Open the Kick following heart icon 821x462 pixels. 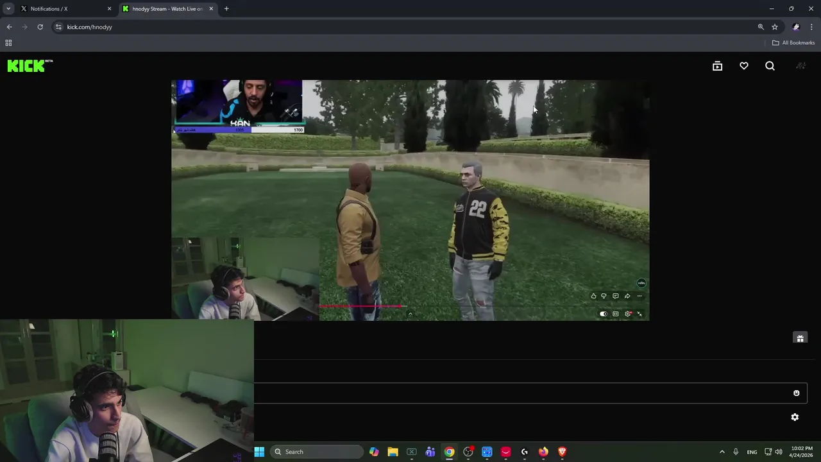744,66
